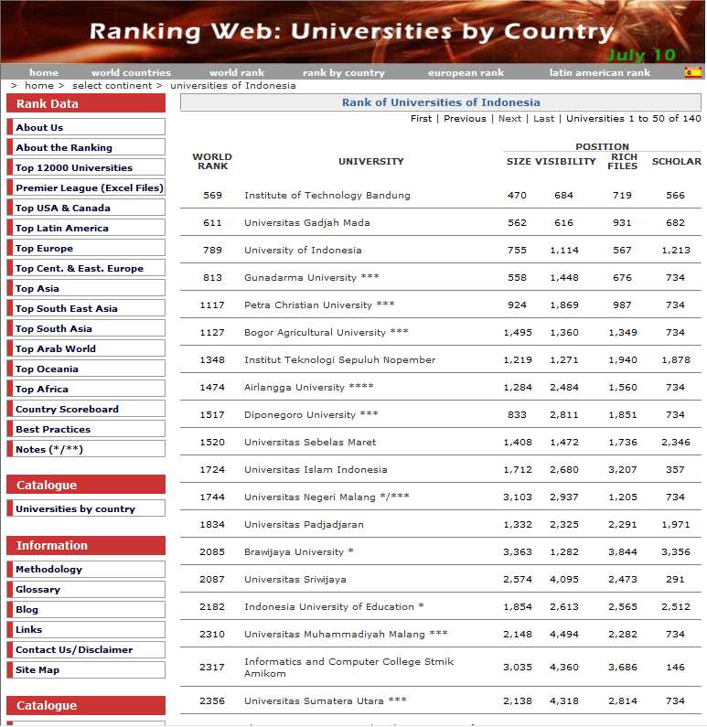Image resolution: width=707 pixels, height=727 pixels.
Task: Open the Site Map
Action: pos(86,670)
